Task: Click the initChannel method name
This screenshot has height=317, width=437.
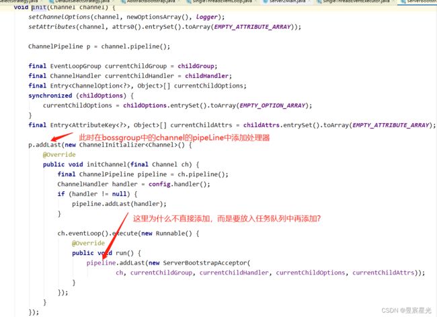Action: [107, 164]
